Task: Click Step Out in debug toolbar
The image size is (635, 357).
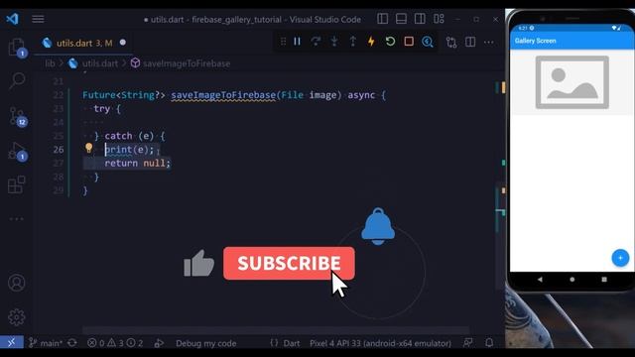Action: coord(353,42)
